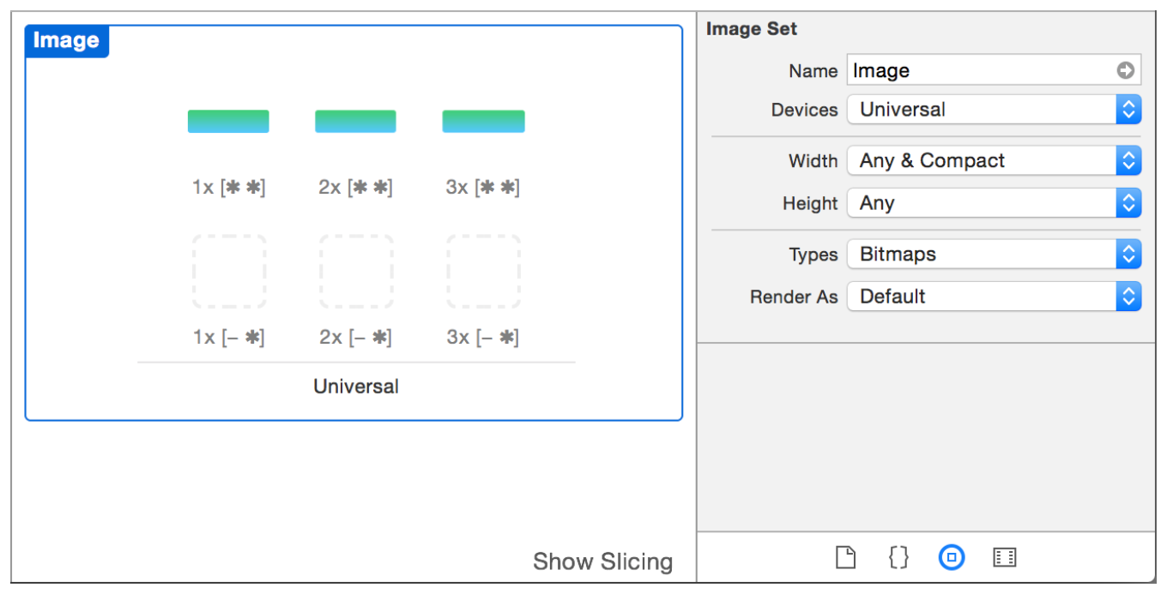Click the empty 2x compact-width slot
This screenshot has height=594, width=1167.
pos(356,271)
